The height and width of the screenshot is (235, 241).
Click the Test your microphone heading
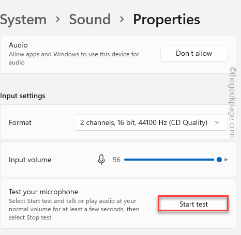(43, 192)
